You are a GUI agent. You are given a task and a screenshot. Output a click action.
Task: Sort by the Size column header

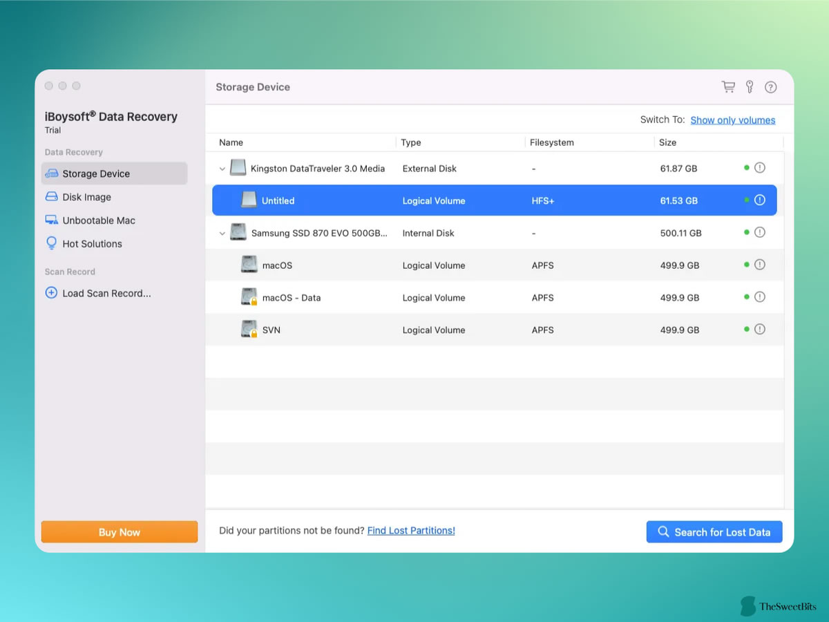[x=668, y=142]
